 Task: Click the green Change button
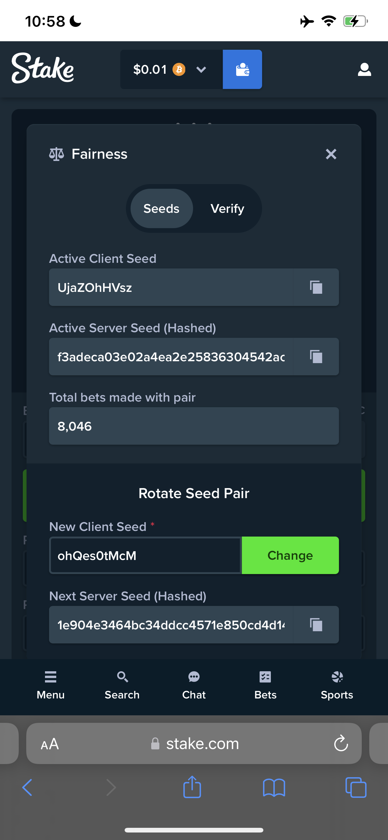290,555
